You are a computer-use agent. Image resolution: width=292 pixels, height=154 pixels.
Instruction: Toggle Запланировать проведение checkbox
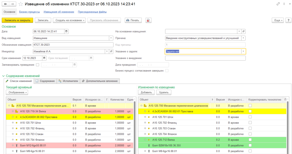(38, 65)
